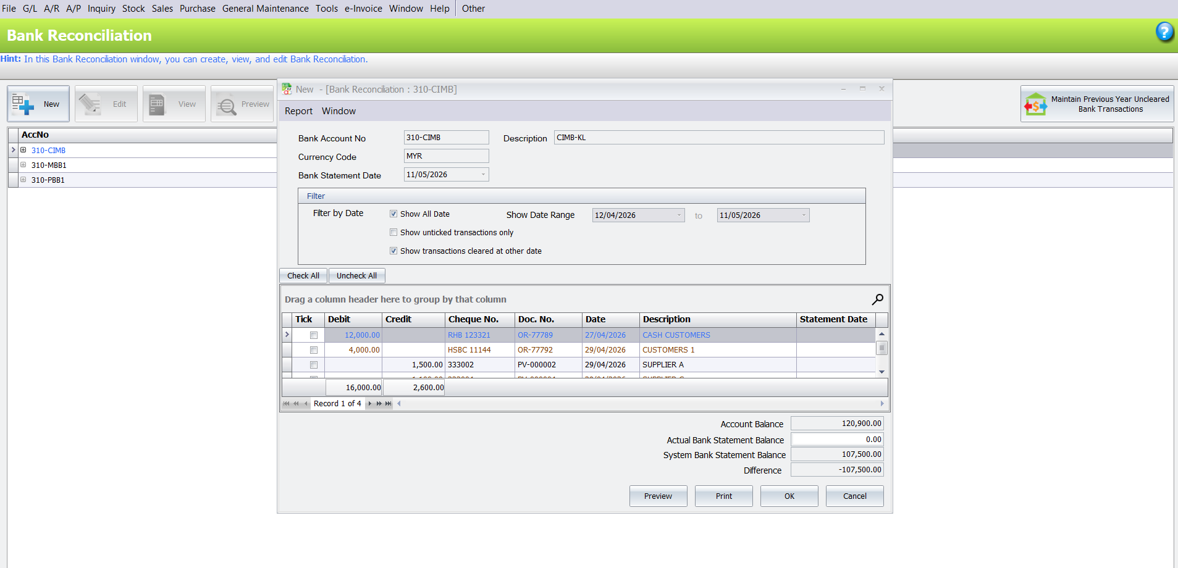Open the Report menu in dialog
The image size is (1178, 568).
298,111
